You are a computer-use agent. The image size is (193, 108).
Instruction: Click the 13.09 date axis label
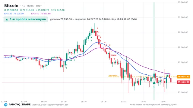(24, 102)
